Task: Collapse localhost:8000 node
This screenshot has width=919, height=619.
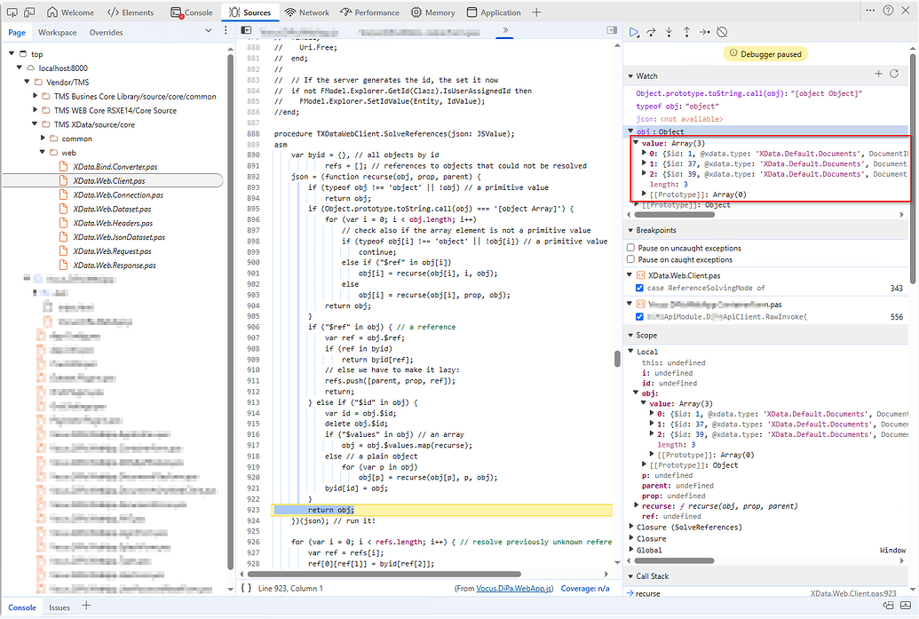Action: [x=20, y=67]
